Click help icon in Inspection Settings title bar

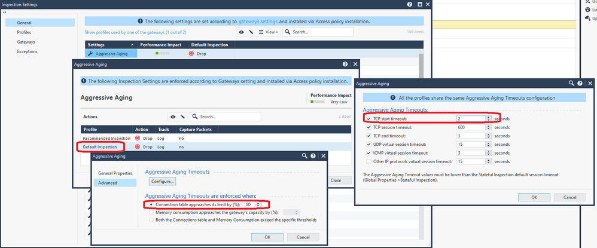(410, 4)
